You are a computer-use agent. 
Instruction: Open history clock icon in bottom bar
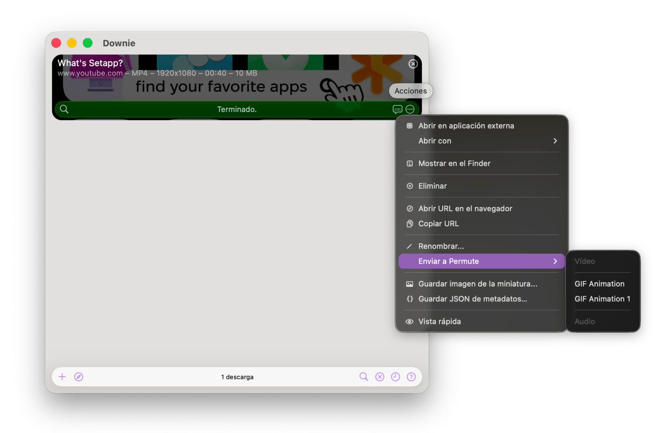click(395, 377)
